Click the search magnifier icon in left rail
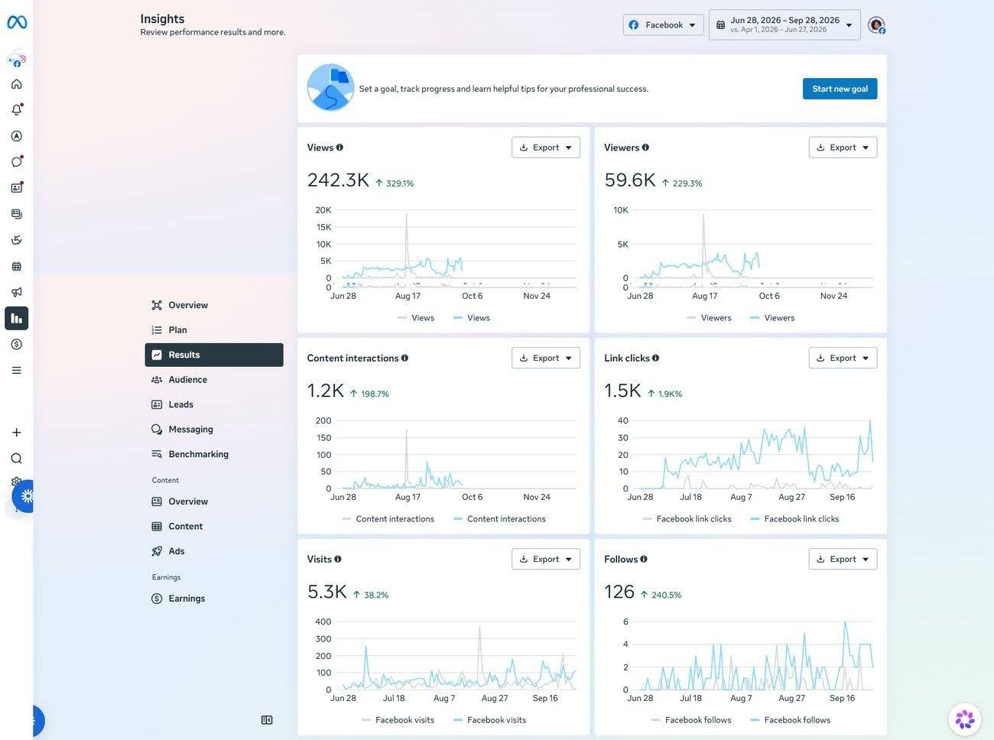994x740 pixels. pyautogui.click(x=17, y=459)
